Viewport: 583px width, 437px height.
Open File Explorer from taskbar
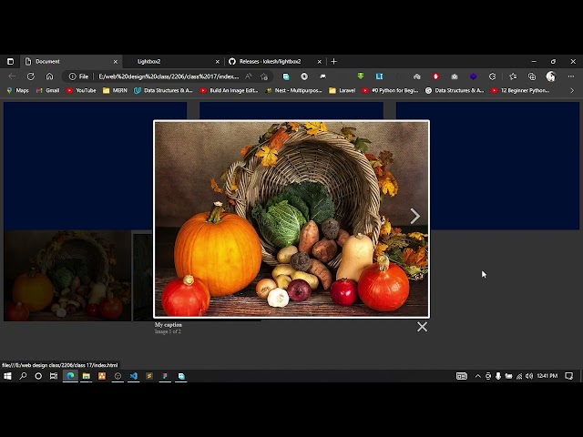[87, 376]
